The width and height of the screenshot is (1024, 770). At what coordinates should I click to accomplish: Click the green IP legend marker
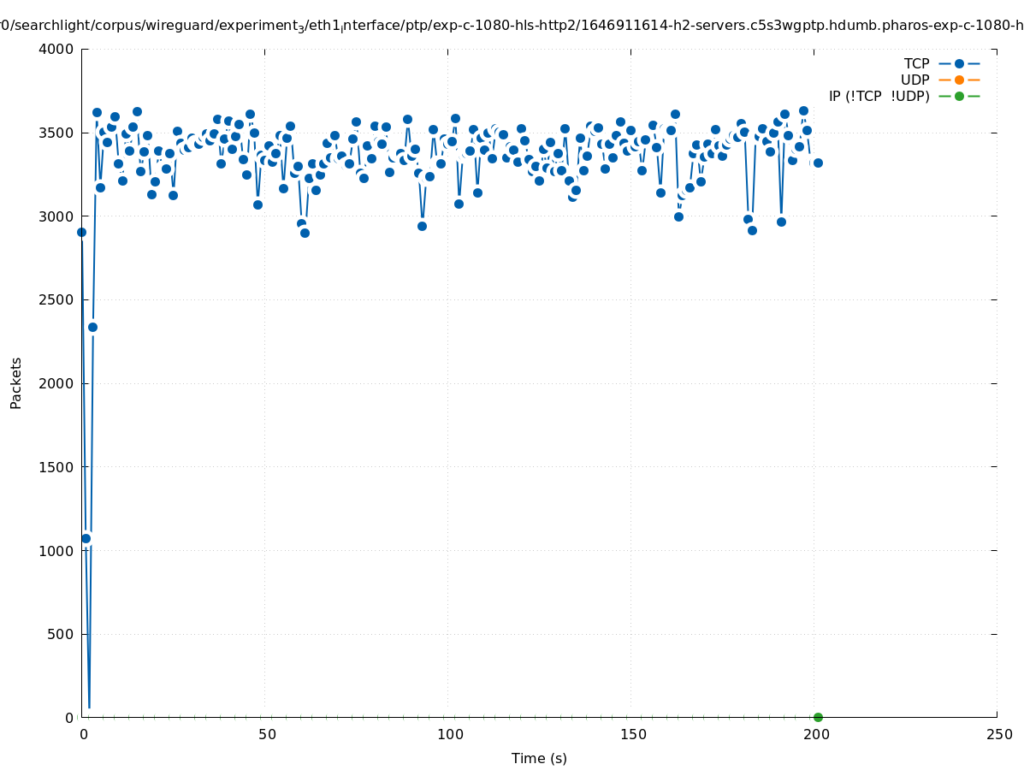(x=959, y=96)
